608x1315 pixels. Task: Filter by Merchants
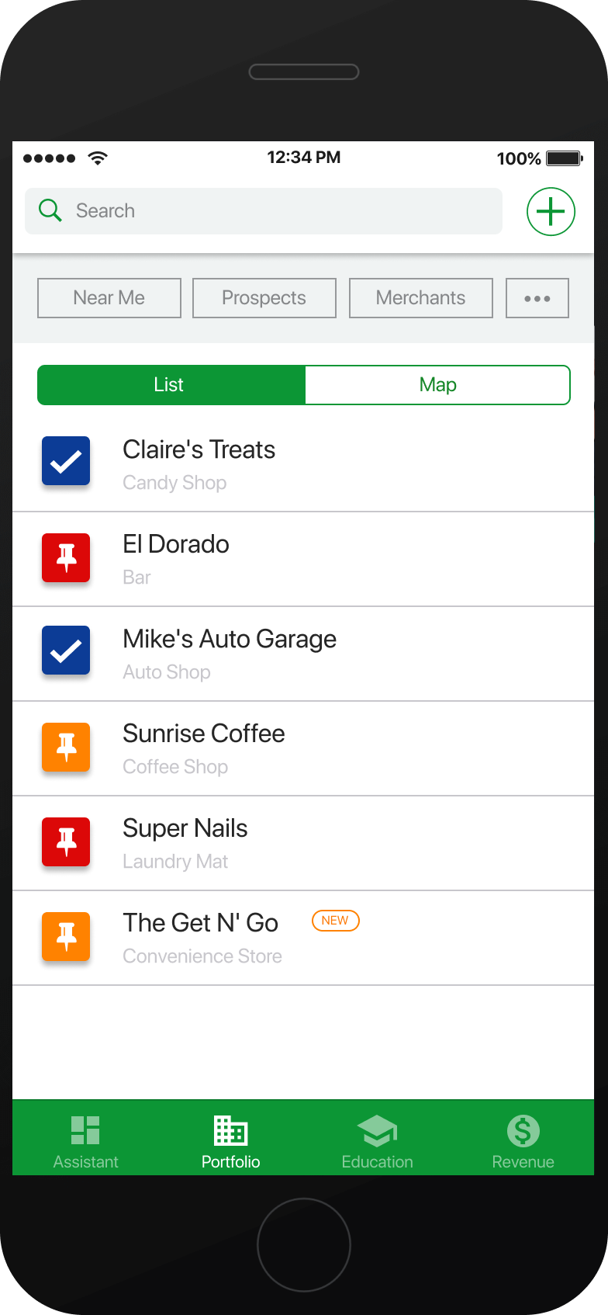click(x=421, y=298)
